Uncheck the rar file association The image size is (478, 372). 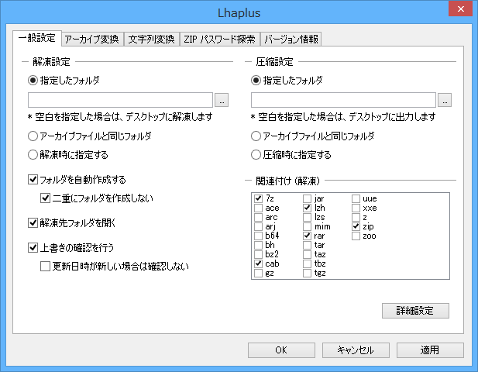pos(307,236)
